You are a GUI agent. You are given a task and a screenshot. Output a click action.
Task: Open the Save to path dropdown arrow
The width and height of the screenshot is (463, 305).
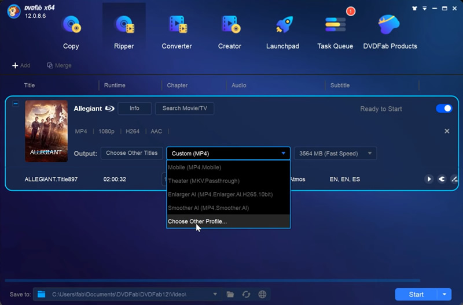point(215,294)
